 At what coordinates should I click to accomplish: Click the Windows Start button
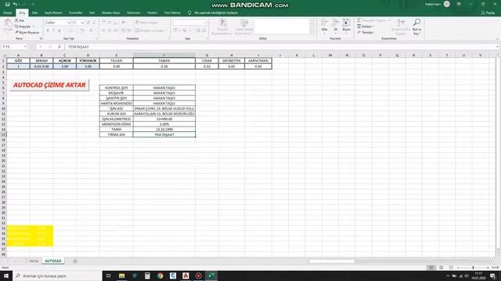tap(6, 276)
